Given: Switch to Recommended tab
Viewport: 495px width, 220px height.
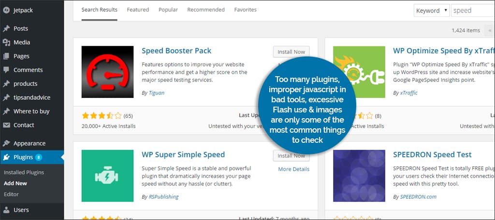Looking at the screenshot, I should coord(206,10).
